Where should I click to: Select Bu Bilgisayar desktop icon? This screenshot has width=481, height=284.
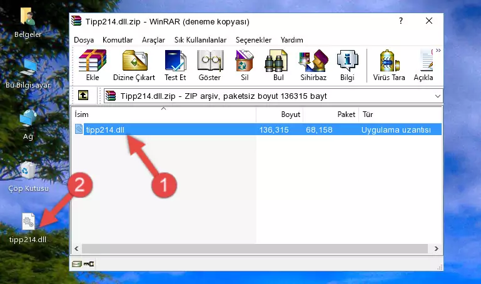tap(28, 74)
